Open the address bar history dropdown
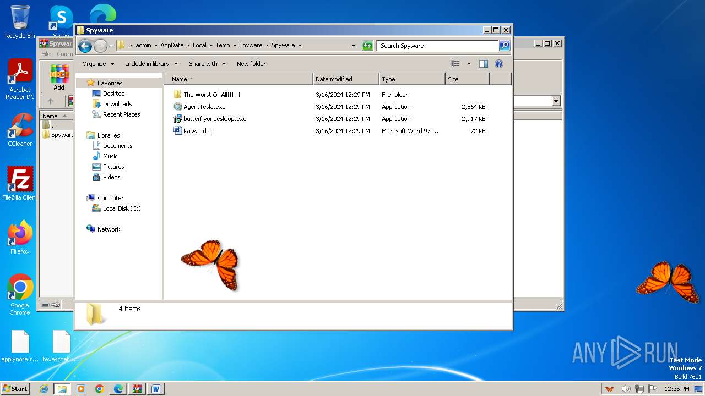 tap(354, 46)
